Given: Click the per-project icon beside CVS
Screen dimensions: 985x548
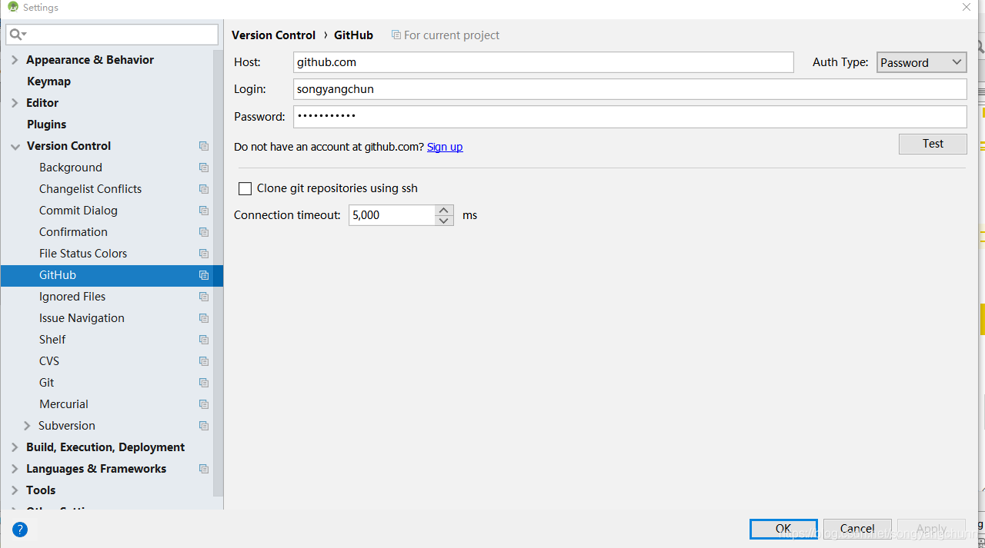Looking at the screenshot, I should pyautogui.click(x=204, y=361).
